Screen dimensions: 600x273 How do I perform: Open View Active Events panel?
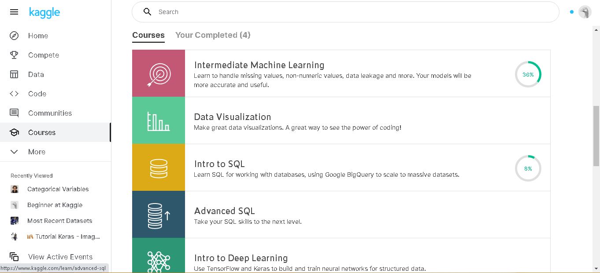pos(60,257)
